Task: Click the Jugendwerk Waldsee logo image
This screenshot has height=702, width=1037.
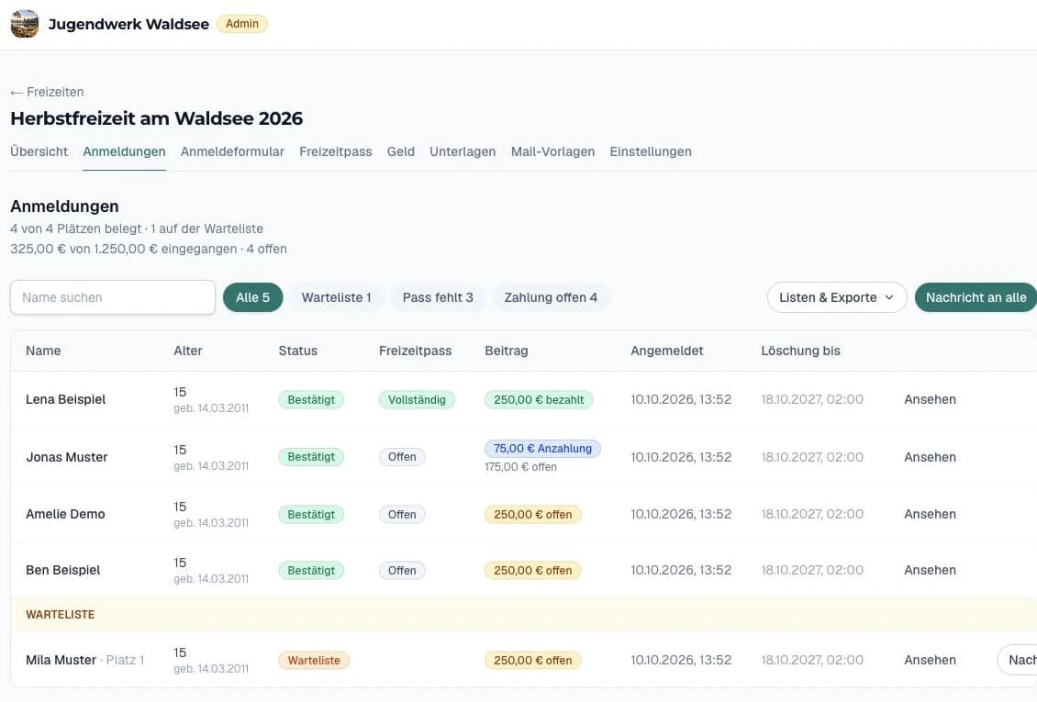Action: click(x=25, y=24)
